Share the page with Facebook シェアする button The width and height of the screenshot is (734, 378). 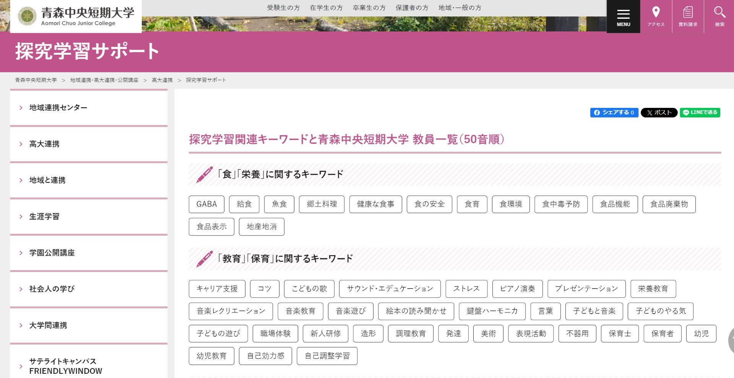coord(614,112)
